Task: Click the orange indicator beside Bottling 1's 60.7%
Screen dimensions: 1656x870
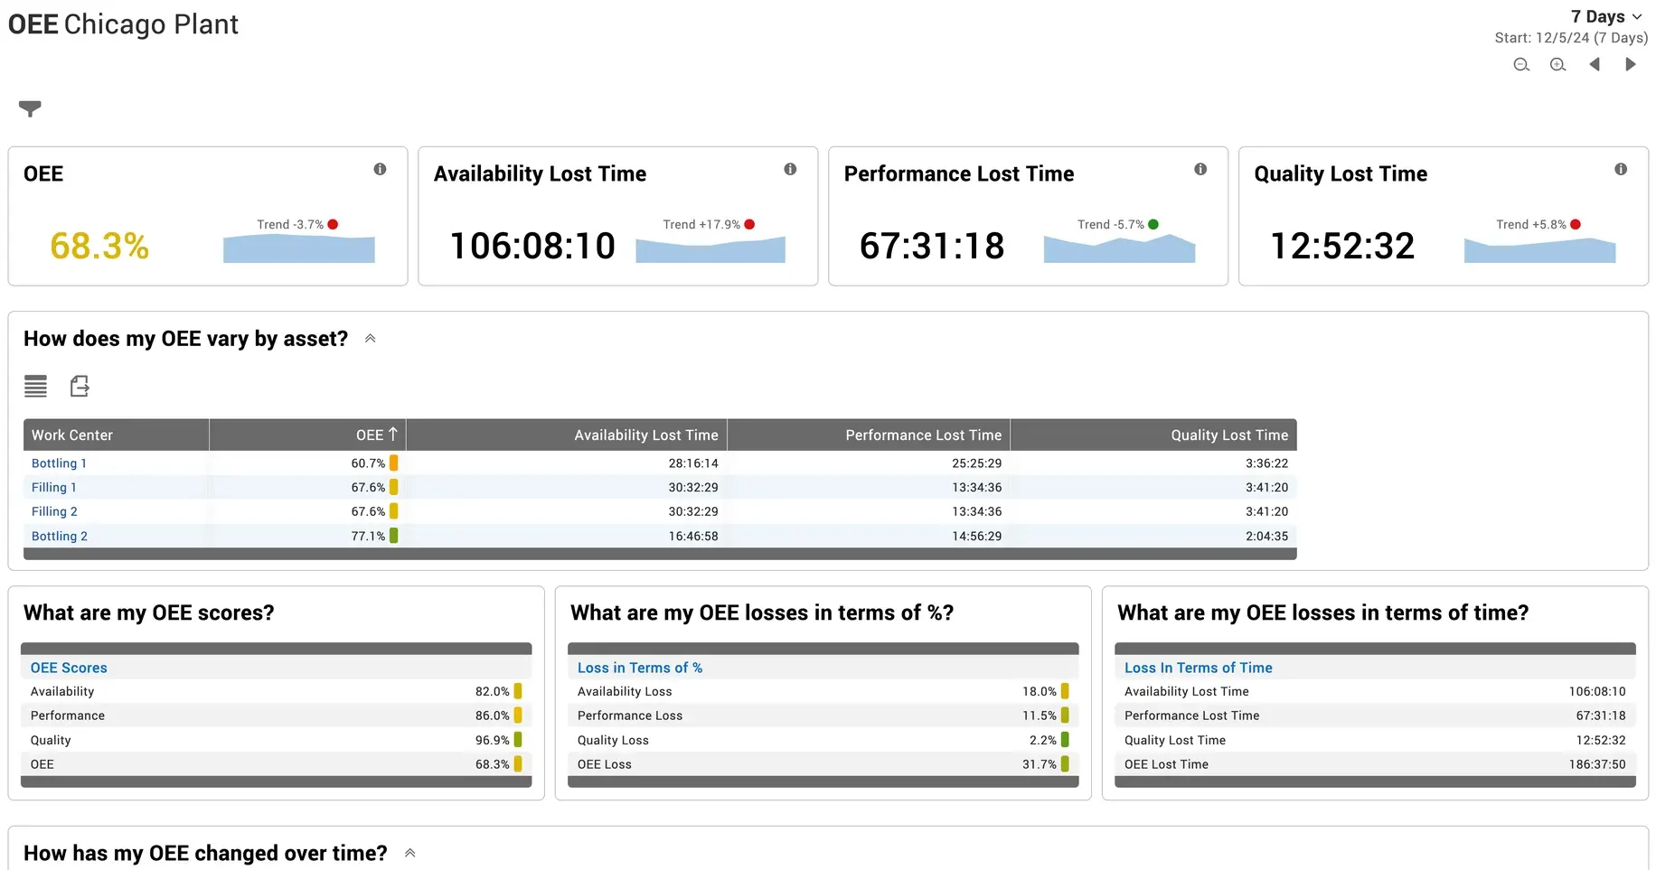Action: [394, 463]
